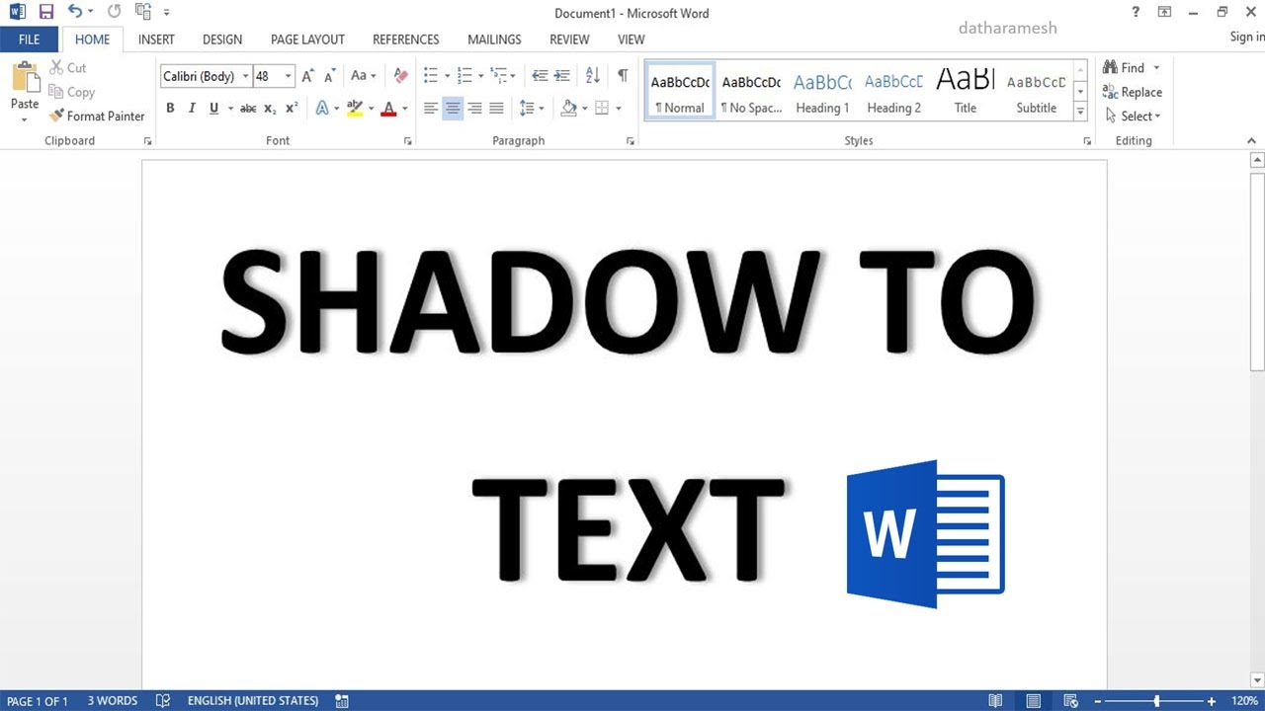This screenshot has width=1265, height=711.
Task: Apply the Title style
Action: click(x=966, y=91)
